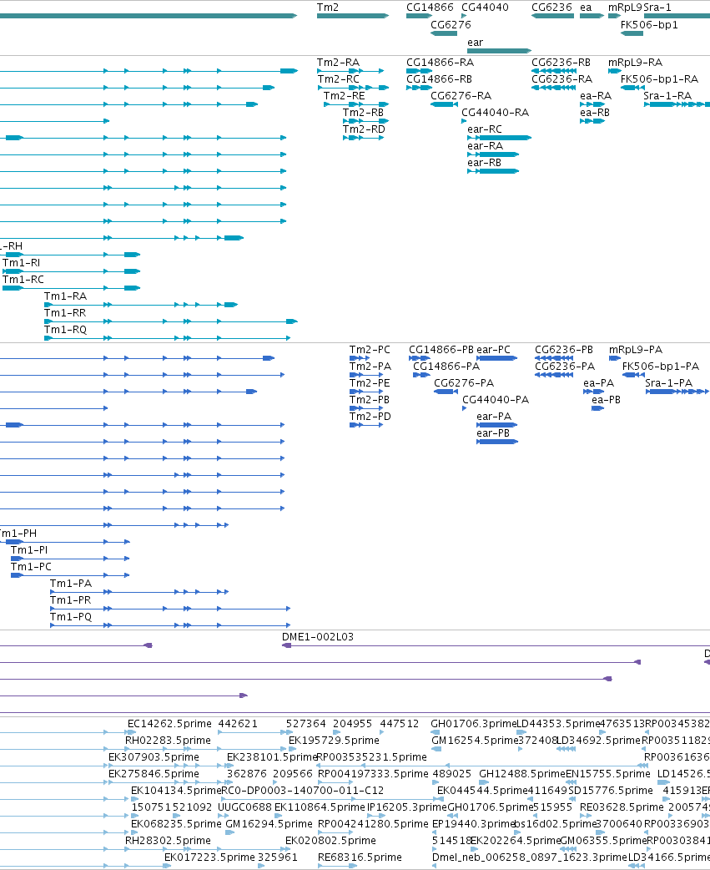Select transcript CG44040-RA
Image resolution: width=710 pixels, height=870 pixels.
(x=496, y=113)
